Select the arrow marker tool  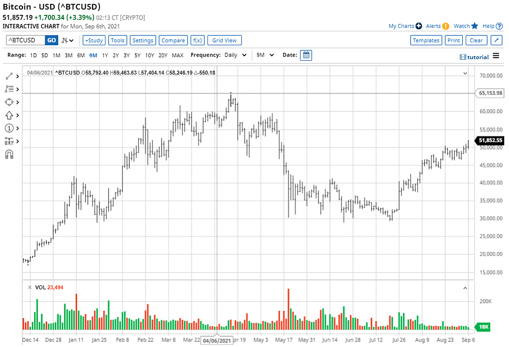click(x=9, y=115)
